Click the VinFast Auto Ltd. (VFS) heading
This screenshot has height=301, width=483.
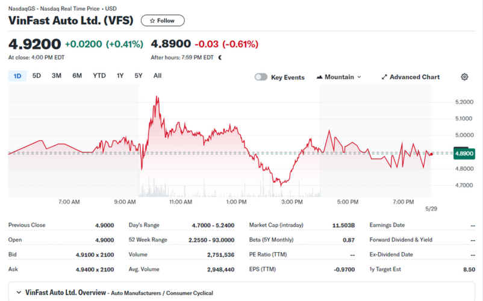(x=71, y=20)
